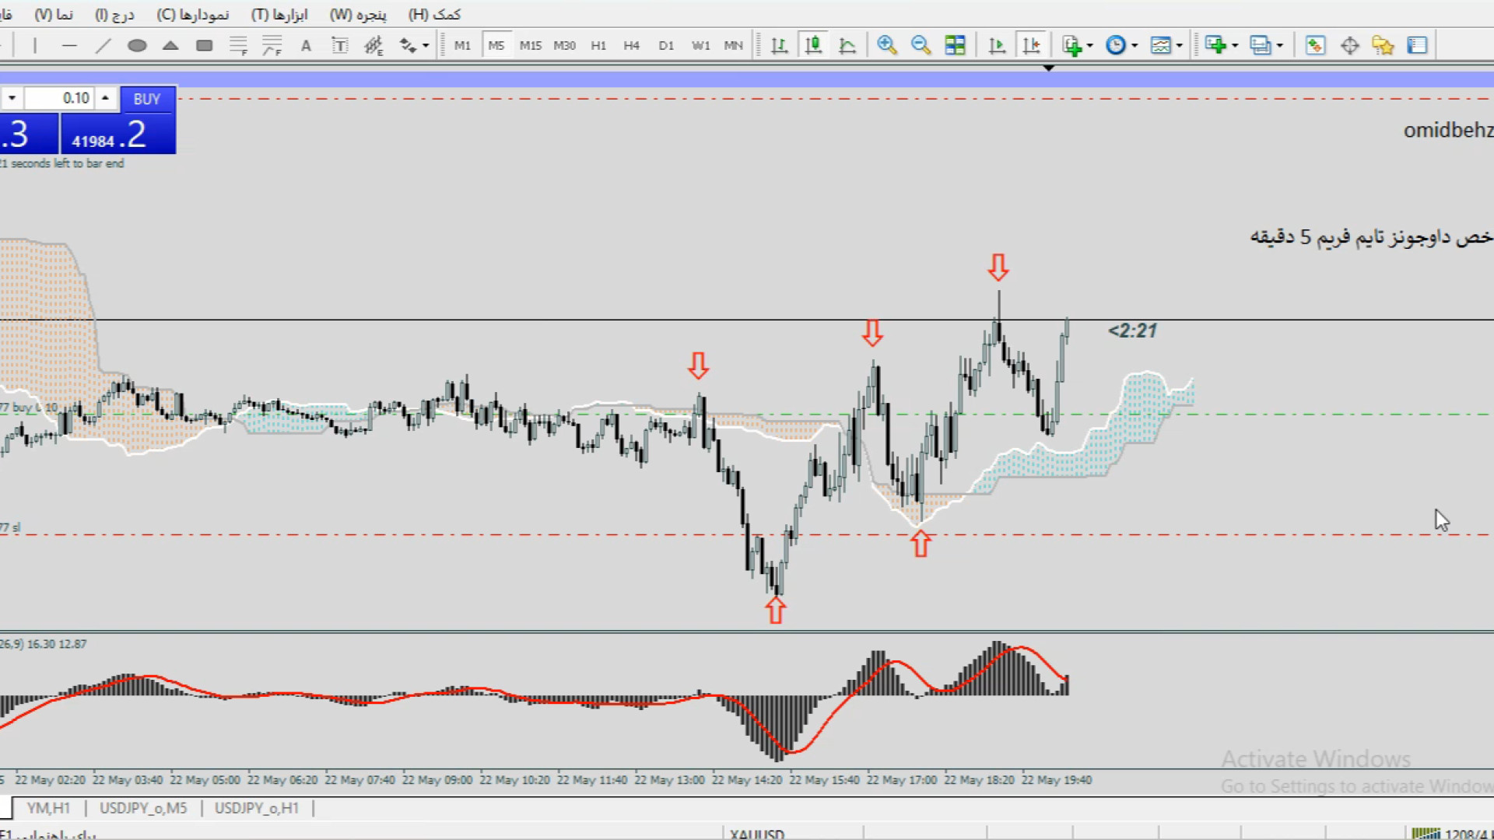Select the trendline drawing tool

103,46
